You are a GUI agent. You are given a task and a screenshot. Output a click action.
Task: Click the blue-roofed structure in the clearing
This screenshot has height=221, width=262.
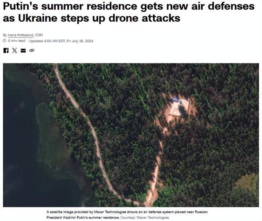coord(175,100)
